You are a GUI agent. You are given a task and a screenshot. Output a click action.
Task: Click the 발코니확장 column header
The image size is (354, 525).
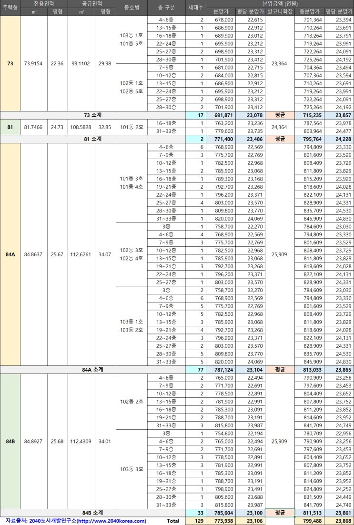tap(280, 12)
